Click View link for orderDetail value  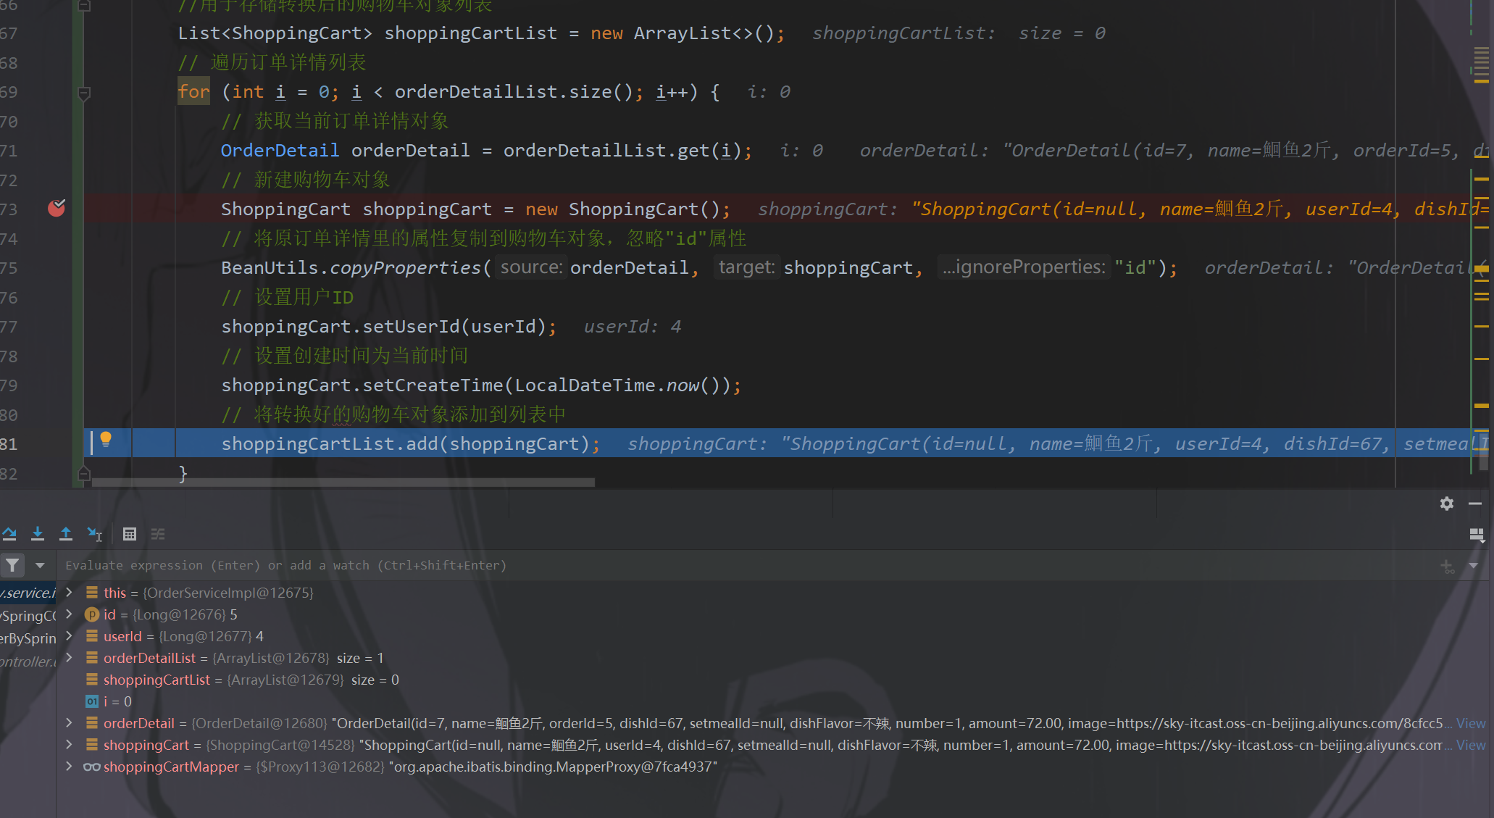tap(1470, 723)
